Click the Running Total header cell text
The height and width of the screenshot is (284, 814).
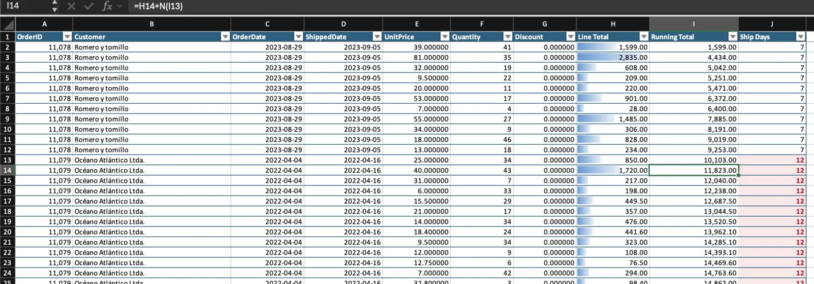click(x=673, y=37)
